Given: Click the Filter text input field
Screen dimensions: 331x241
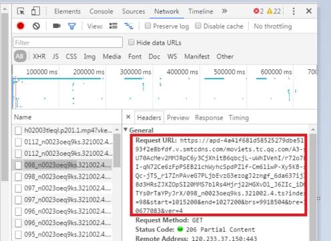Looking at the screenshot, I should [67, 43].
